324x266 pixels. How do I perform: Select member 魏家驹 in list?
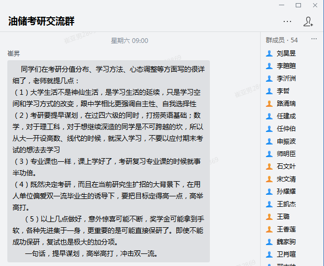pyautogui.click(x=286, y=242)
